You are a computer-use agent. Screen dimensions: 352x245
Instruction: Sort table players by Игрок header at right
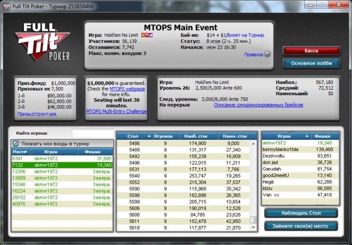pyautogui.click(x=287, y=136)
